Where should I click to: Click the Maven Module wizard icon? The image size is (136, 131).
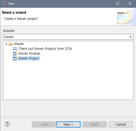(x=15, y=54)
